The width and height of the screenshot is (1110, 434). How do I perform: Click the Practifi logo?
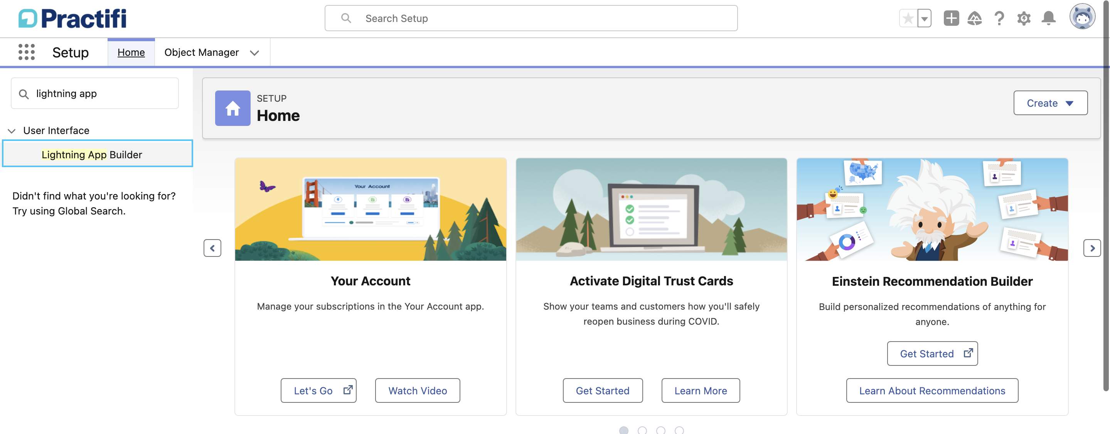pos(72,18)
